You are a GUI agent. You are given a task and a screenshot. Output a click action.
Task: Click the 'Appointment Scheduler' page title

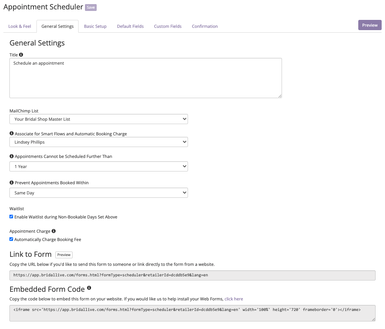click(43, 7)
